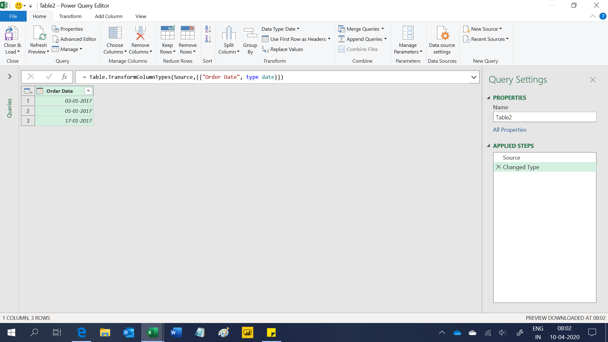Open Word from the taskbar
The height and width of the screenshot is (342, 608).
[x=176, y=332]
